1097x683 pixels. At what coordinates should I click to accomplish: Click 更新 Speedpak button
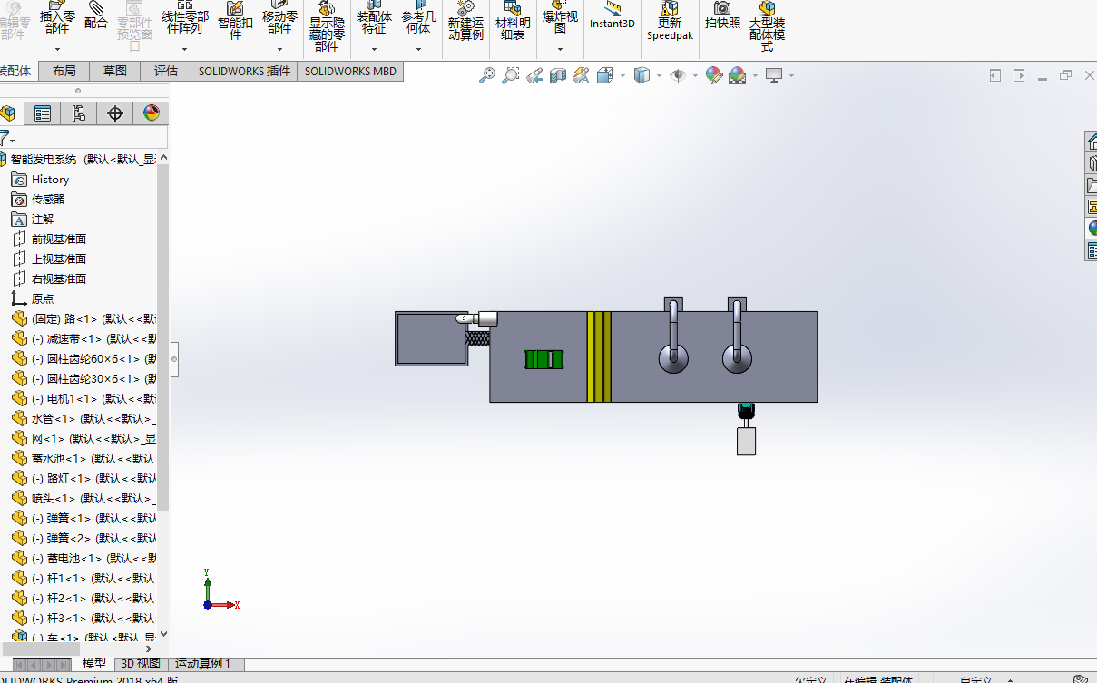[x=670, y=22]
